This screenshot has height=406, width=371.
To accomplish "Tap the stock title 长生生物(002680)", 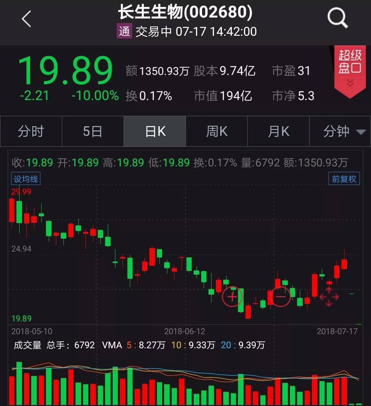I will point(185,12).
